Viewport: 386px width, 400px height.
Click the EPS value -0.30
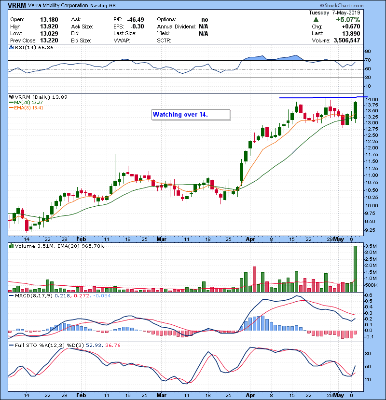[137, 27]
